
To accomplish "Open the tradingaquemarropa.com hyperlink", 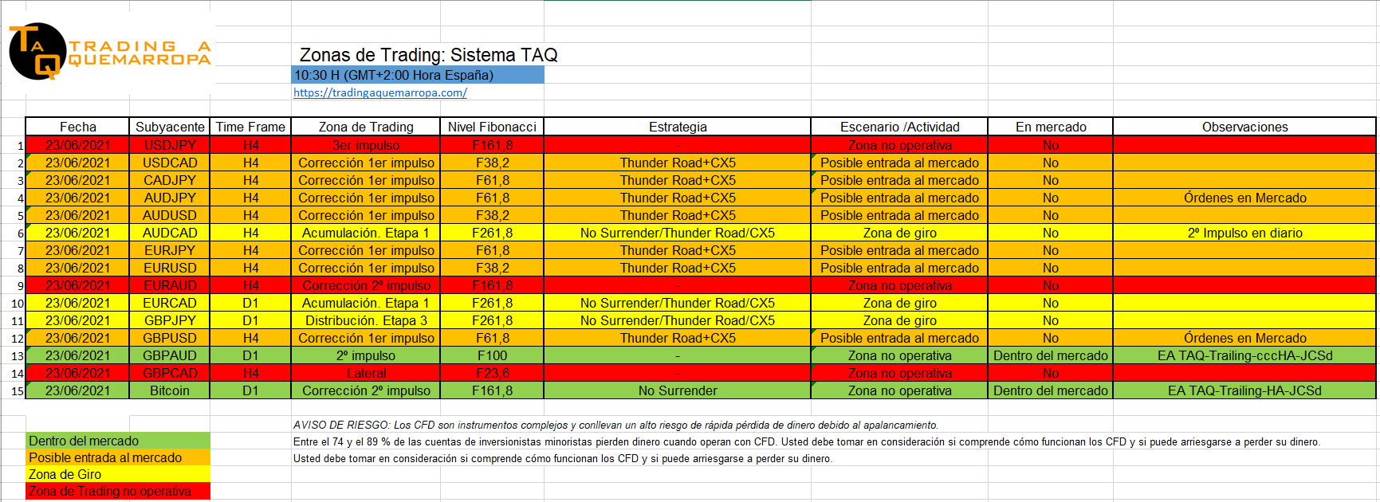I will click(379, 92).
